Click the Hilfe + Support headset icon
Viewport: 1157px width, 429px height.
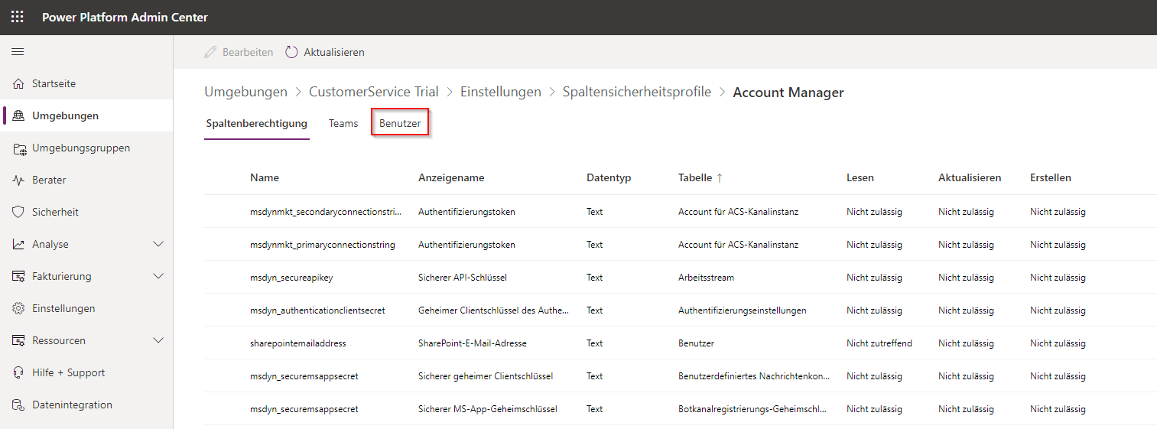[18, 372]
